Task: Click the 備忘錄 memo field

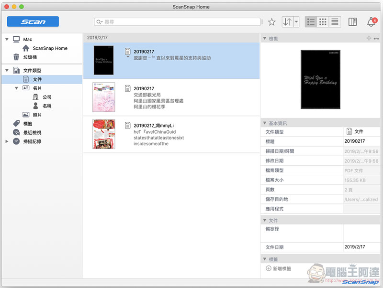Action: pos(361,233)
